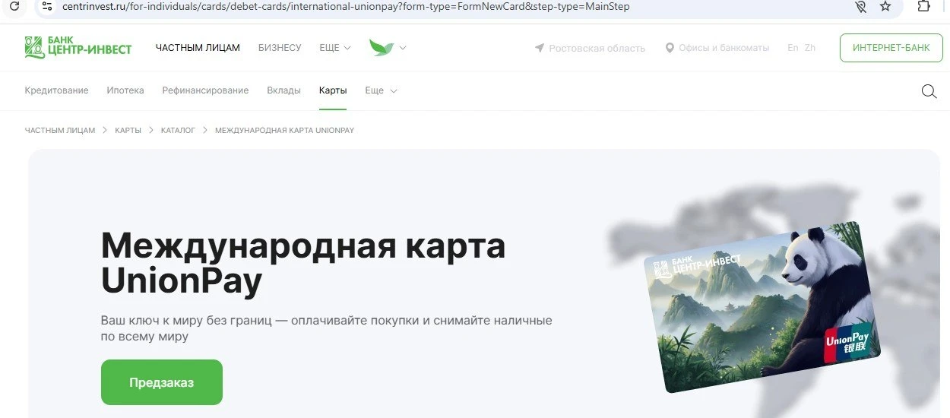This screenshot has height=418, width=950.
Task: Switch the site language to Zh
Action: tap(810, 47)
